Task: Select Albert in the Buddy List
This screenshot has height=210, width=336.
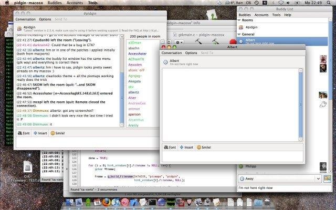Action: (282, 41)
